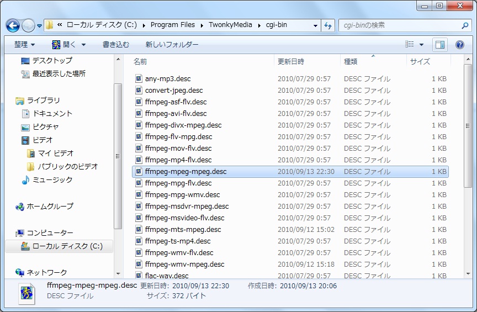Select the ffmpeg-avi-flv.desc file icon

click(139, 114)
